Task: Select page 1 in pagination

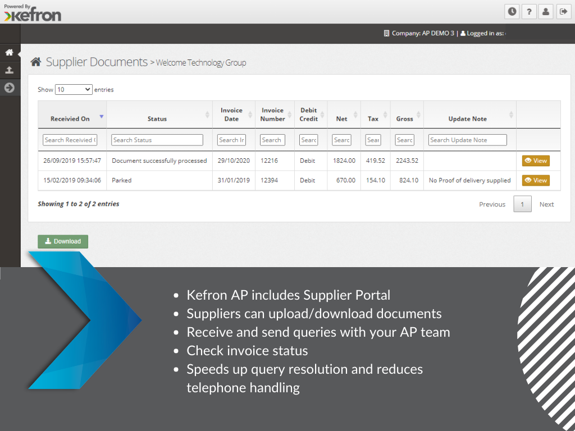Action: [x=522, y=204]
